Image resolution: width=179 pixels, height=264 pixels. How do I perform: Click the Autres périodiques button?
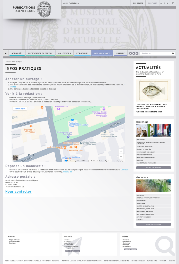click(154, 225)
